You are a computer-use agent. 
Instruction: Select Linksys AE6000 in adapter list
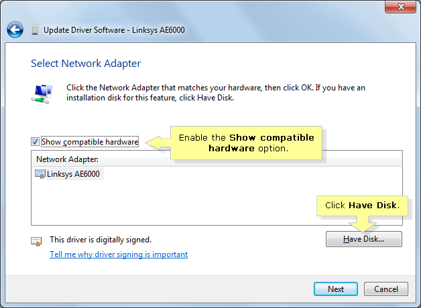pos(73,174)
